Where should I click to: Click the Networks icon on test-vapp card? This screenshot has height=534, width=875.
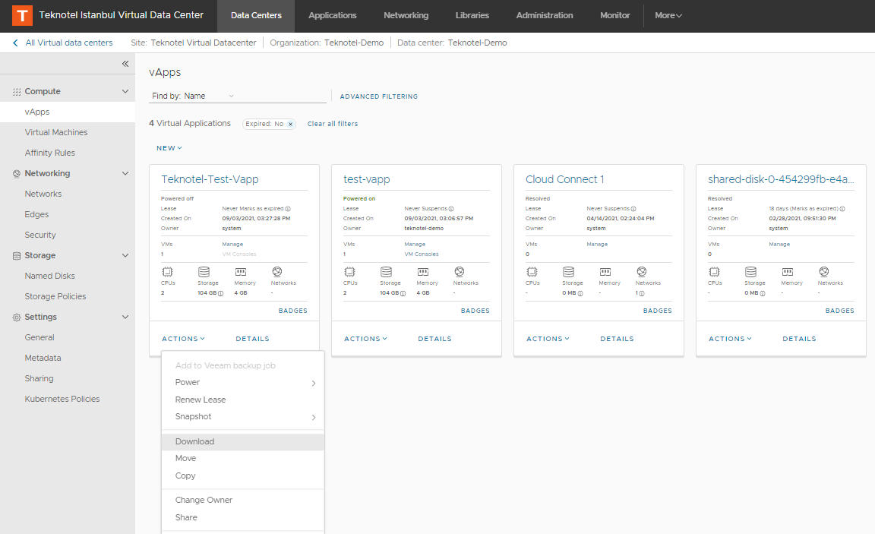click(x=460, y=272)
